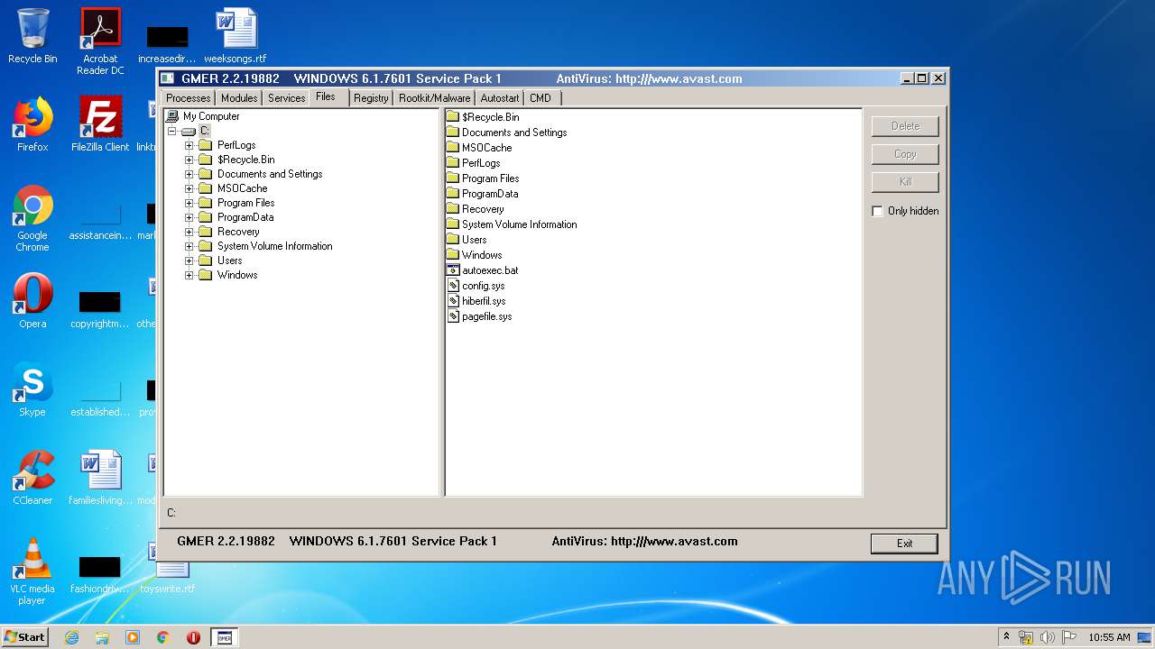Expand MSOCache tree folder
This screenshot has height=649, width=1155.
pyautogui.click(x=189, y=188)
